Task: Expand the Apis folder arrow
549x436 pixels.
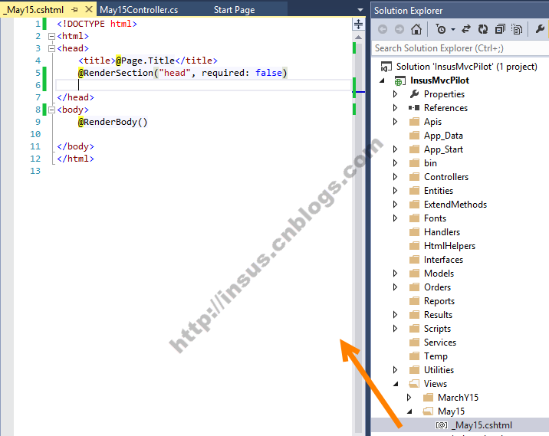Action: point(396,122)
